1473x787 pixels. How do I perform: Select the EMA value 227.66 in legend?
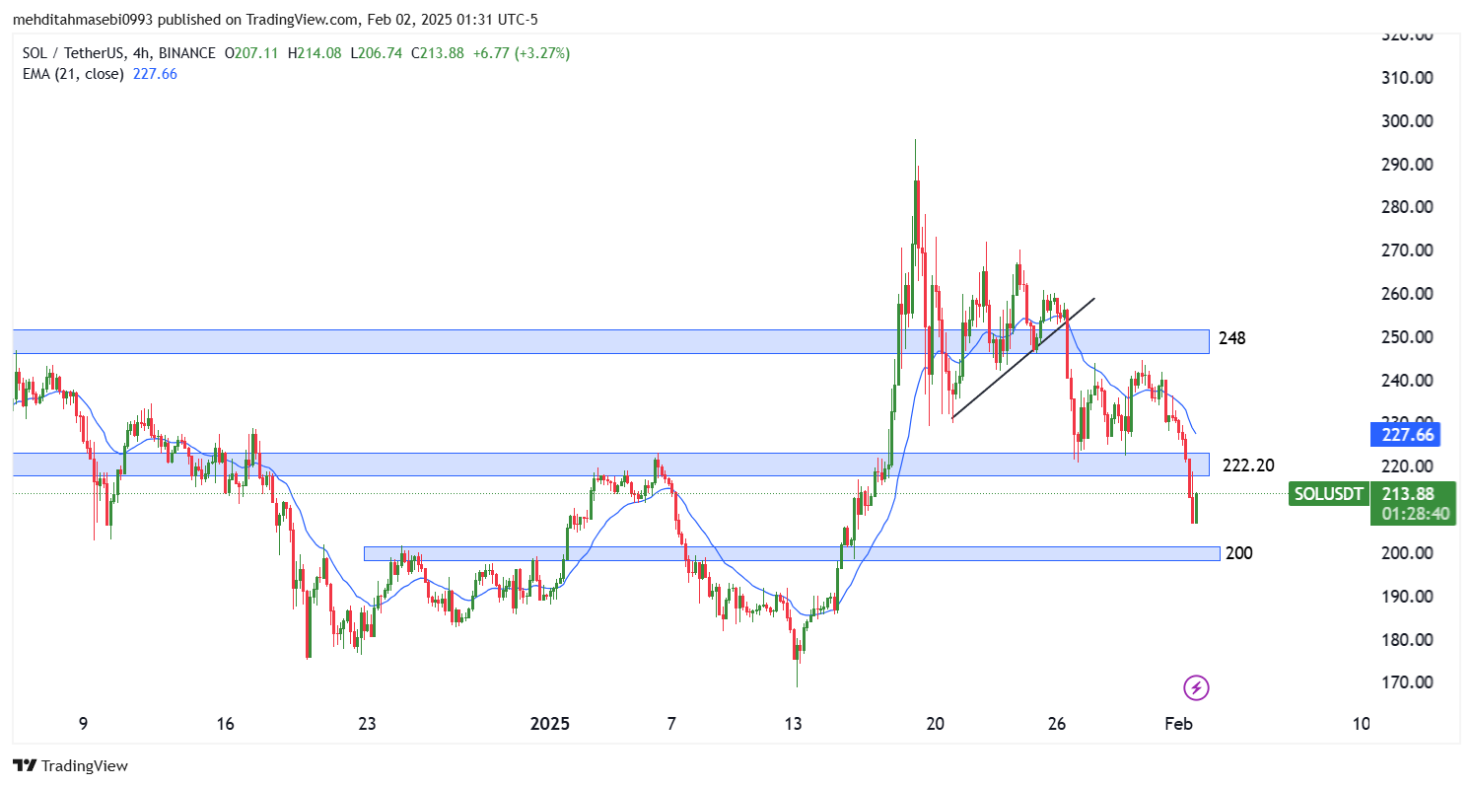tap(154, 73)
